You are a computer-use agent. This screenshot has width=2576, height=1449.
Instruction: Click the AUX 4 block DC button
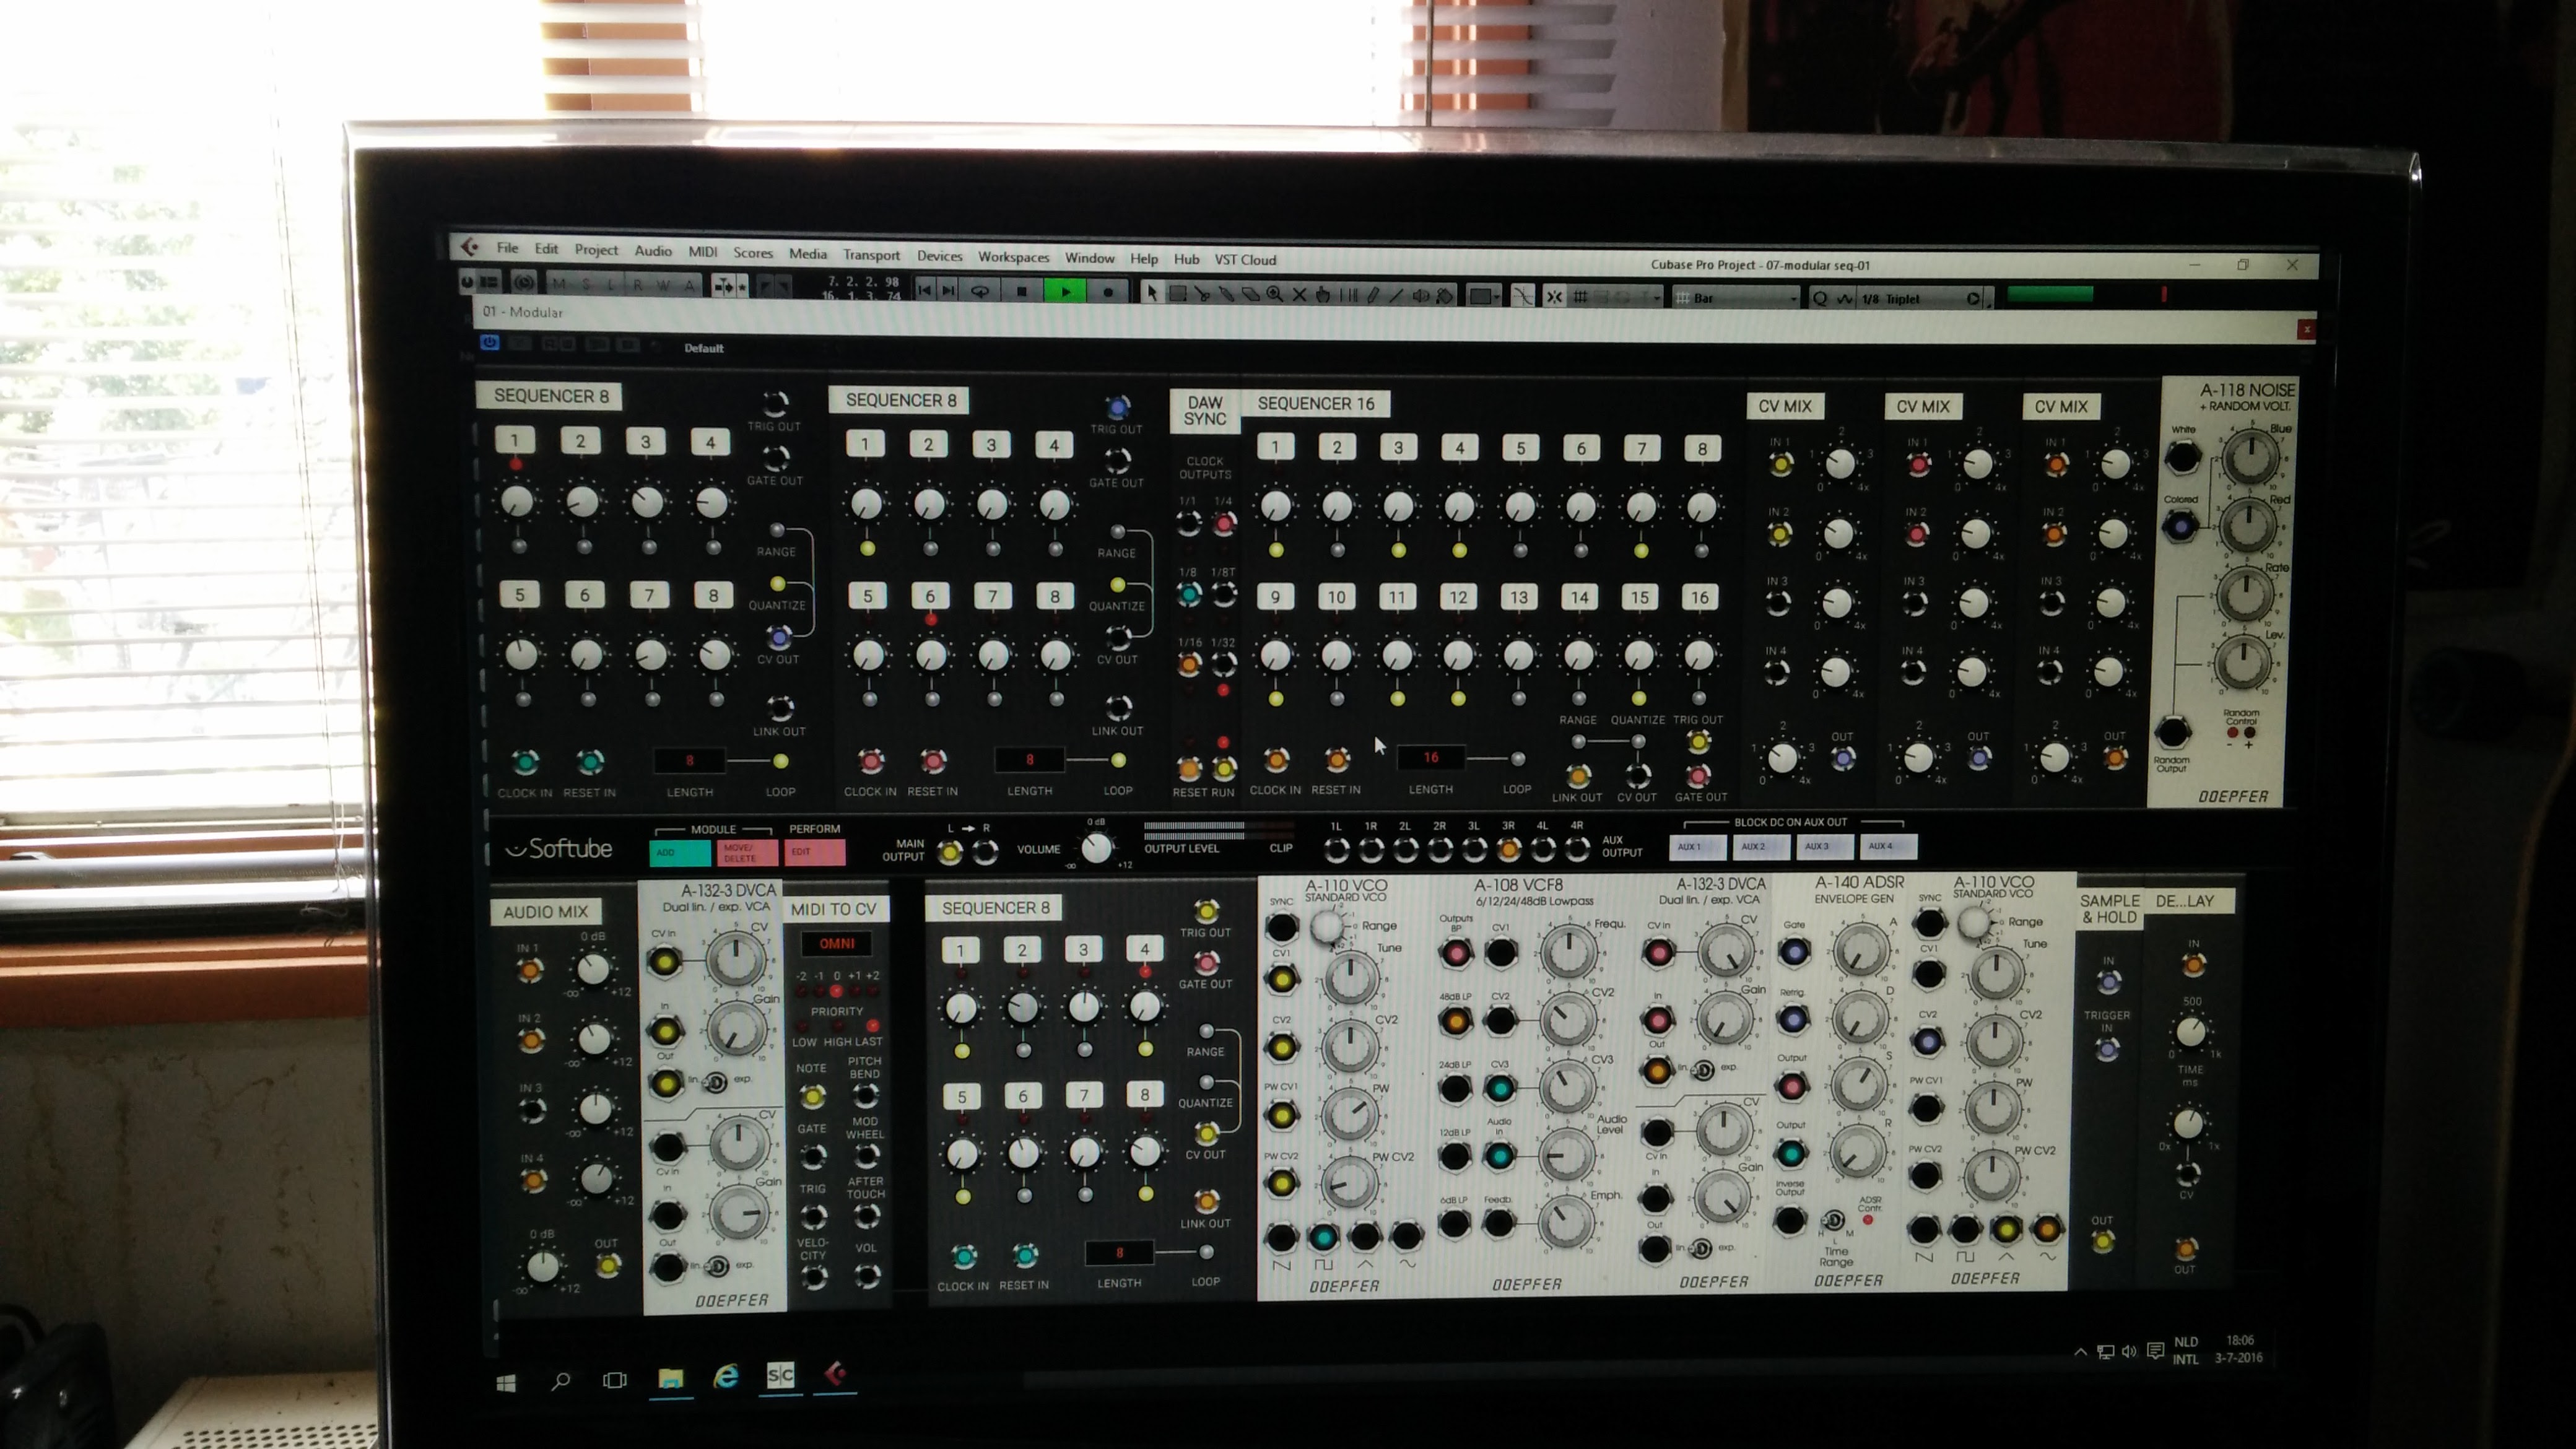(x=1888, y=846)
